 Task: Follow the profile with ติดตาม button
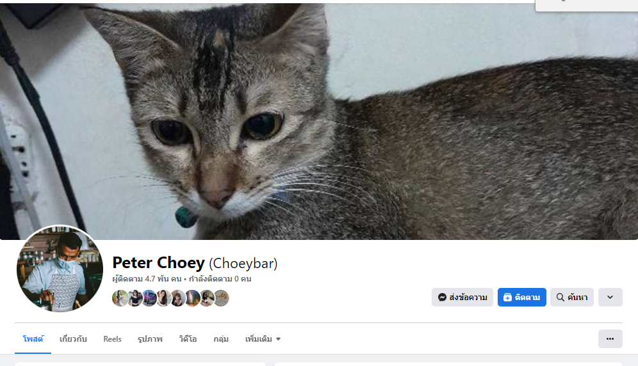coord(521,298)
